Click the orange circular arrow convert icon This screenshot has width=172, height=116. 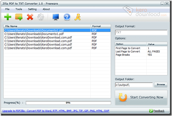point(123,97)
